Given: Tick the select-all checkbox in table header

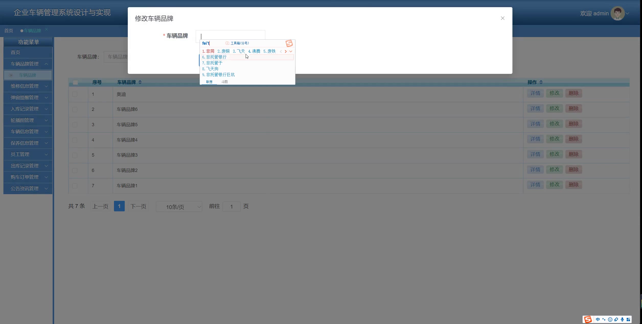Looking at the screenshot, I should (x=75, y=82).
